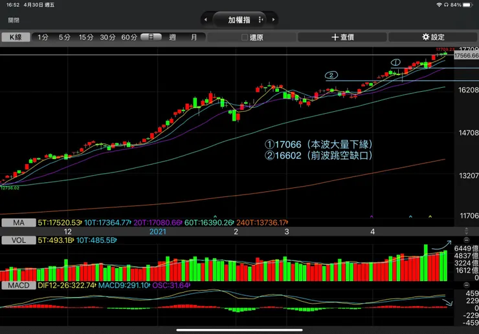Tap the iPad home indicator bar
The image size is (479, 334).
point(240,329)
